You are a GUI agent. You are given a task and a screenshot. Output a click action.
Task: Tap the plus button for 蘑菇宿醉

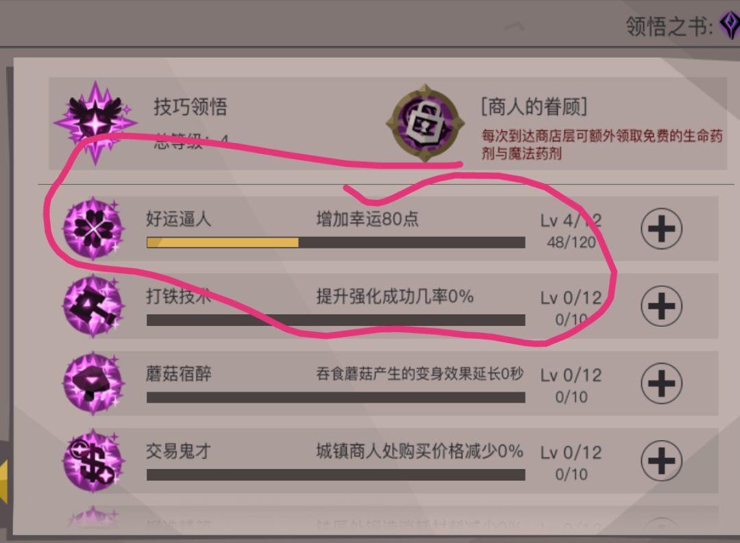661,383
